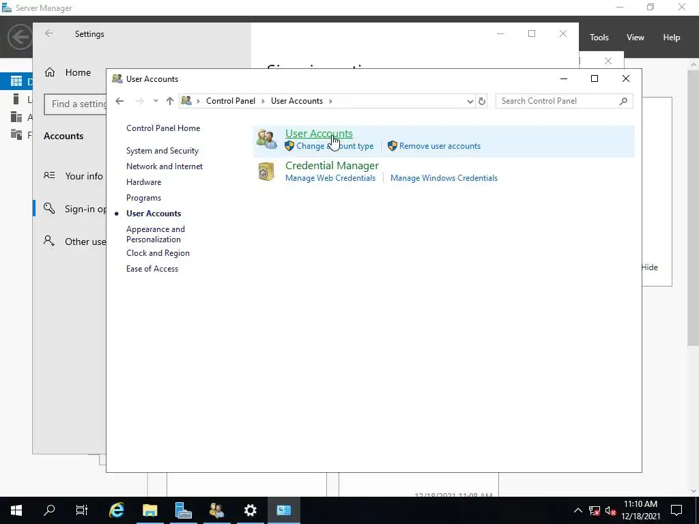Open Manage Web Credentials link

[x=330, y=178]
